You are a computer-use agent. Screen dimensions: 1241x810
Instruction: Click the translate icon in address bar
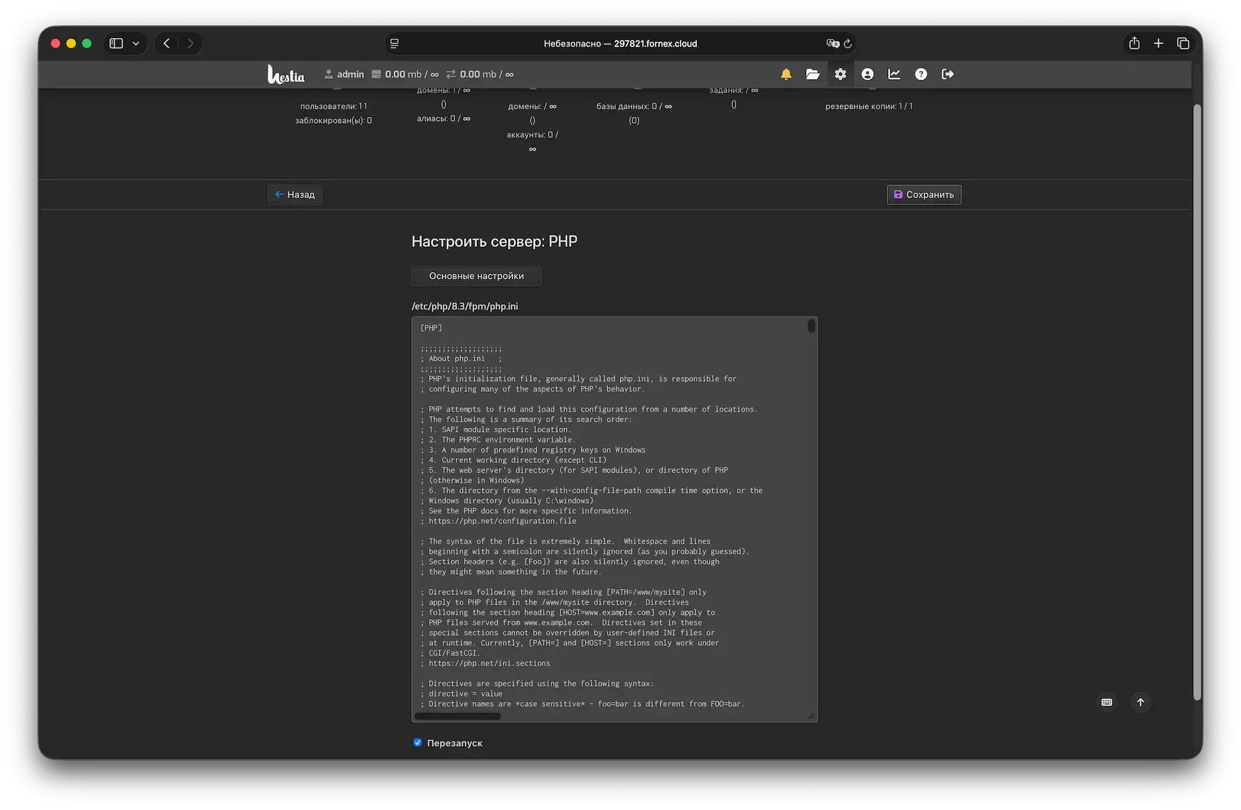pos(833,43)
